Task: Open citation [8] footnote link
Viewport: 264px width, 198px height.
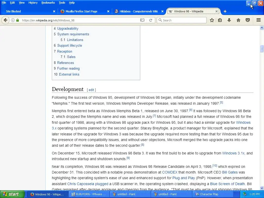Action: (x=142, y=144)
